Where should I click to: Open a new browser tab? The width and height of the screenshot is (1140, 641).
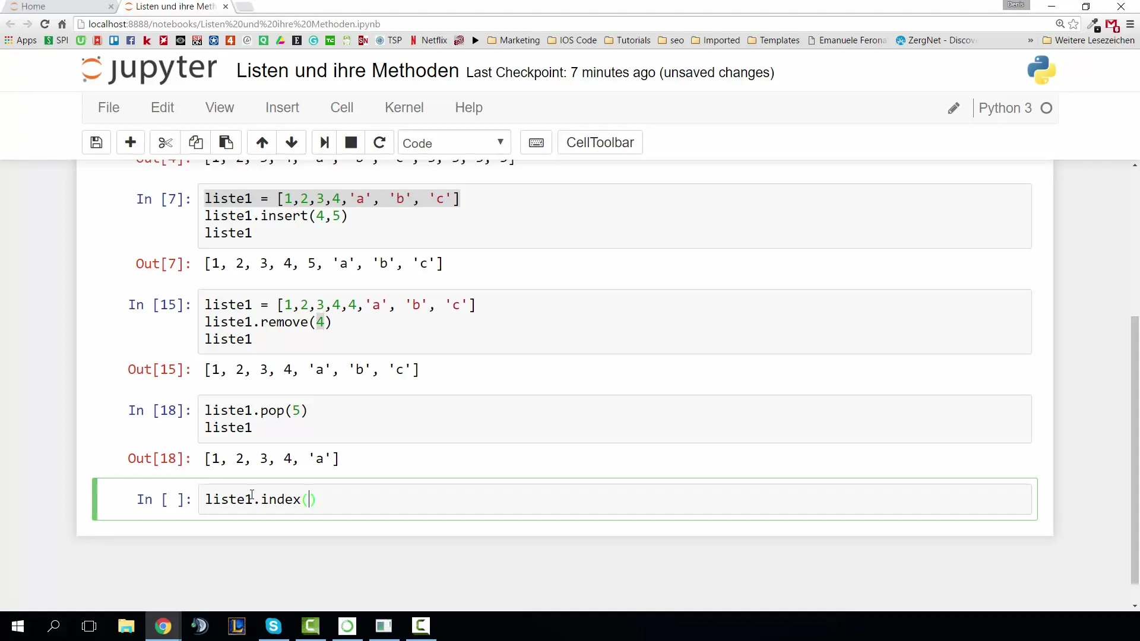[x=245, y=7]
